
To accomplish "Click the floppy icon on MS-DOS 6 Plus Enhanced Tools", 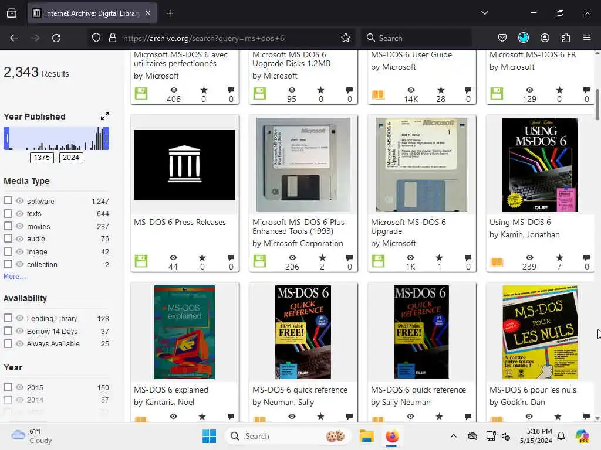I will tap(259, 261).
